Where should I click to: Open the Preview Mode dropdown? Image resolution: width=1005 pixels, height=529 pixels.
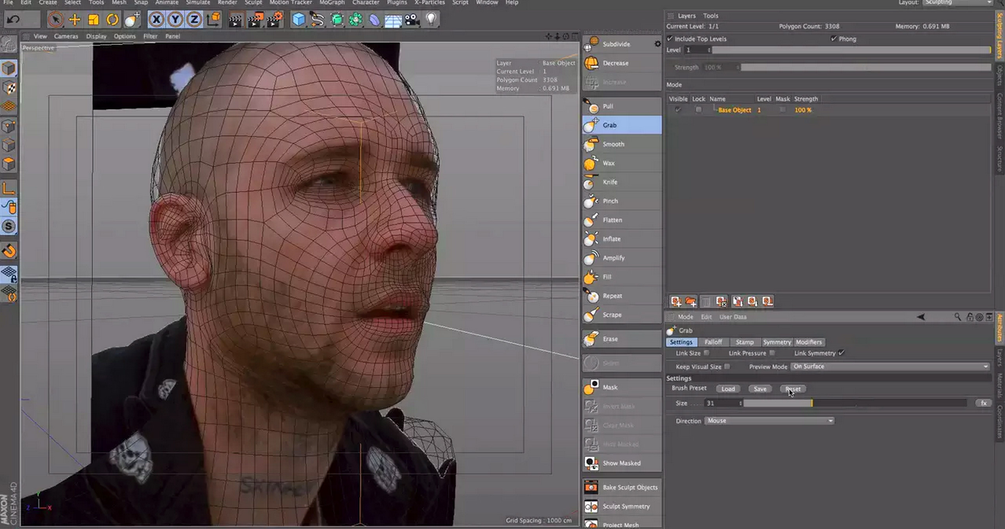(x=890, y=367)
